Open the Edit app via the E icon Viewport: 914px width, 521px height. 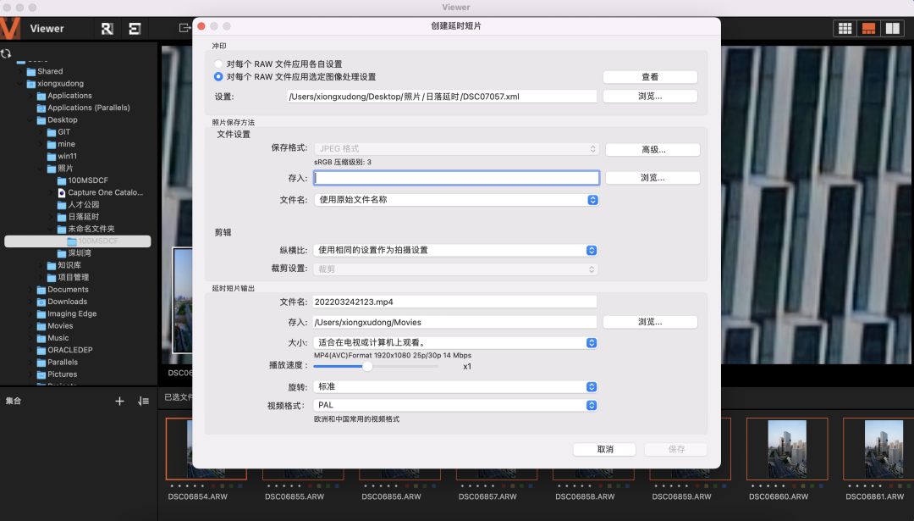[135, 29]
